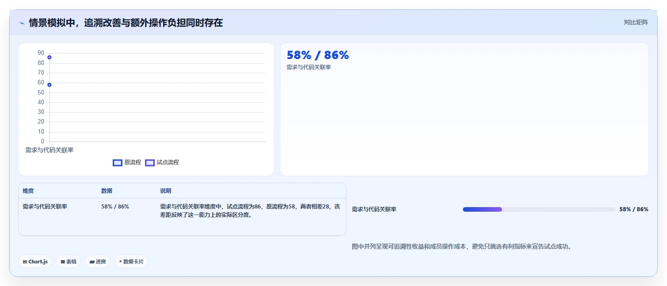Click the Chart.js tag chip
The height and width of the screenshot is (286, 667).
click(x=35, y=262)
